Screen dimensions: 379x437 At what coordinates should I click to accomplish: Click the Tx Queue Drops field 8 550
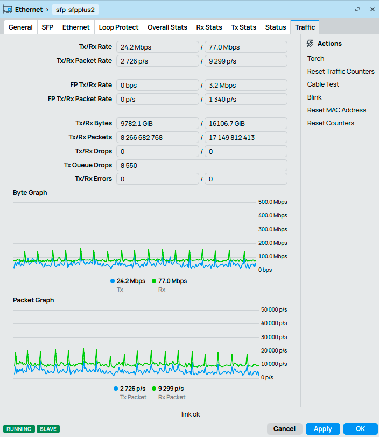pyautogui.click(x=202, y=165)
